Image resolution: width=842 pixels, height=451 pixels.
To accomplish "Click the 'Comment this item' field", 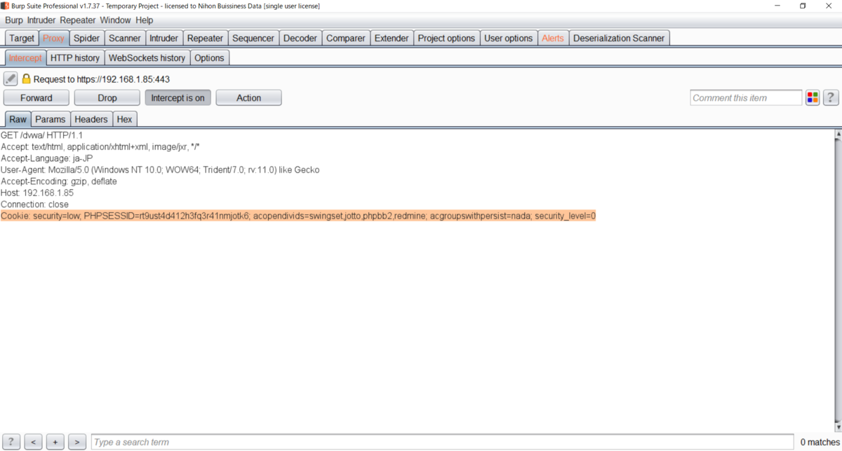I will 746,98.
